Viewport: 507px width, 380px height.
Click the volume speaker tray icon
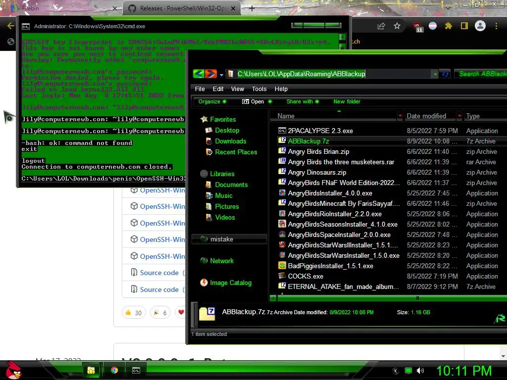click(x=420, y=371)
